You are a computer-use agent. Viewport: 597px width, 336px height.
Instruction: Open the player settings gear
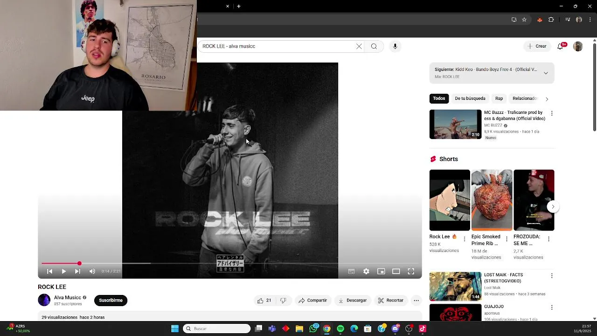click(366, 271)
